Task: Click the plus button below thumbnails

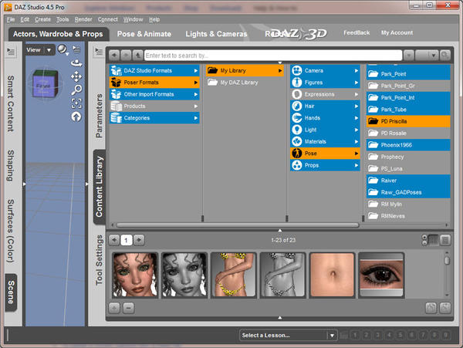Action: click(x=114, y=308)
